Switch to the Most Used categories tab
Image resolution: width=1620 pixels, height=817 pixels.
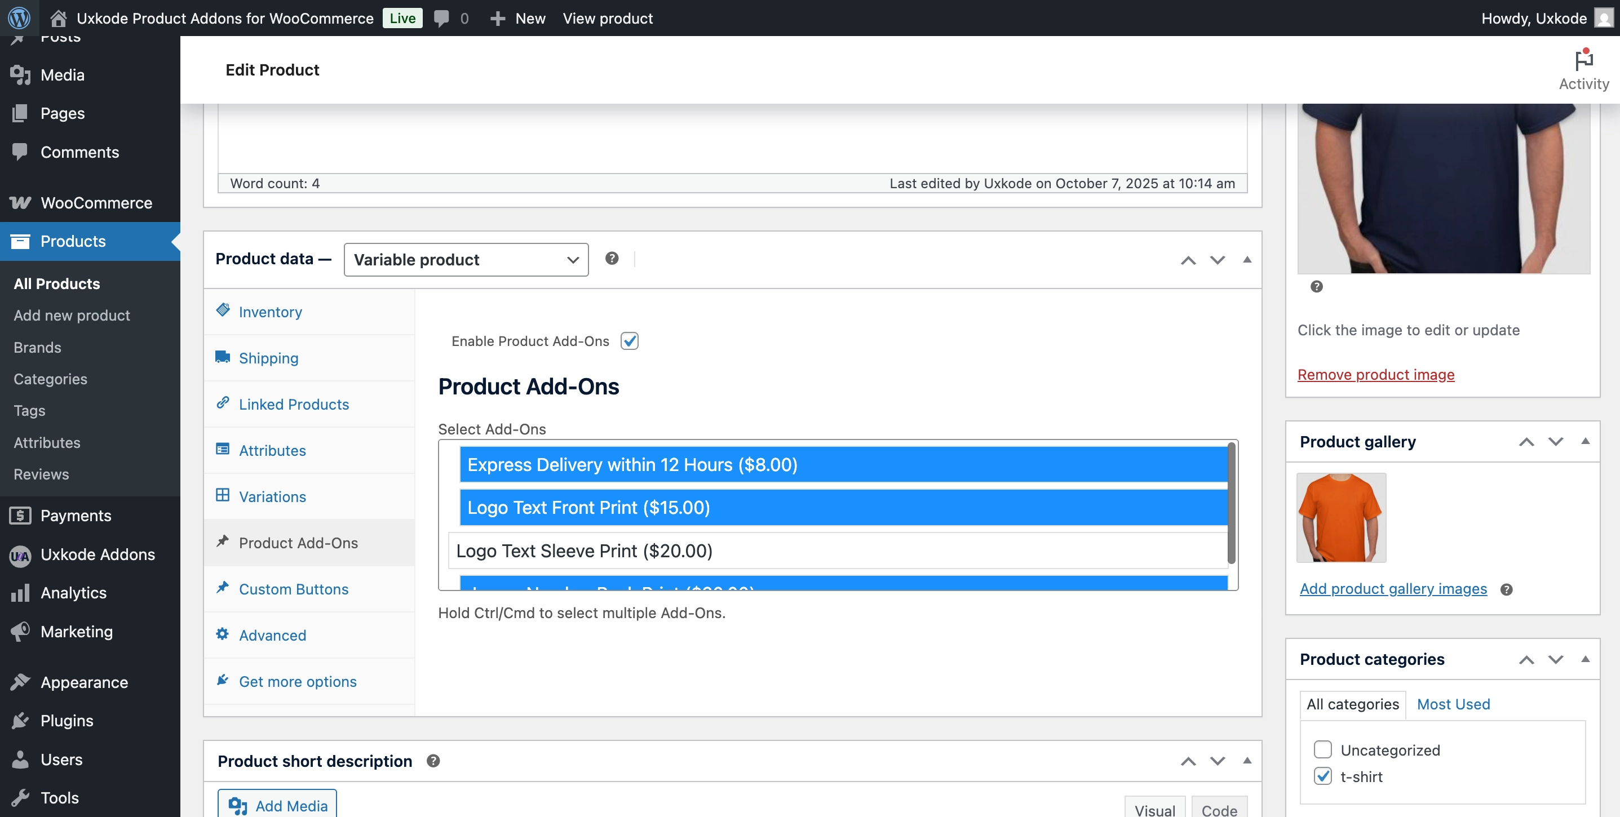tap(1453, 704)
